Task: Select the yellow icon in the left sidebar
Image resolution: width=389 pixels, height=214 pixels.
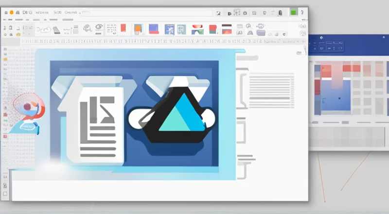Action: click(x=5, y=60)
